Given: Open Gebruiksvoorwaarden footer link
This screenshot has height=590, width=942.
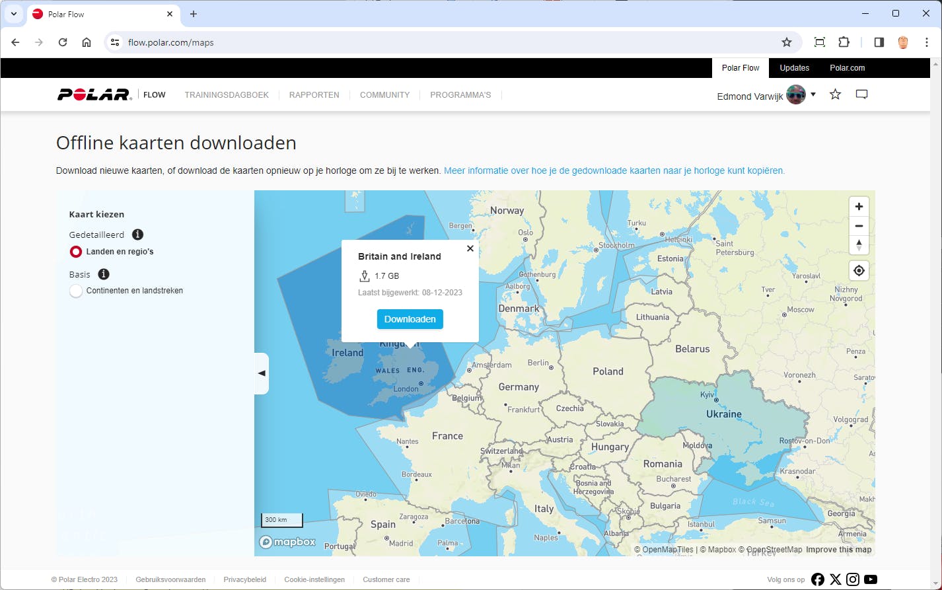Looking at the screenshot, I should (x=170, y=579).
